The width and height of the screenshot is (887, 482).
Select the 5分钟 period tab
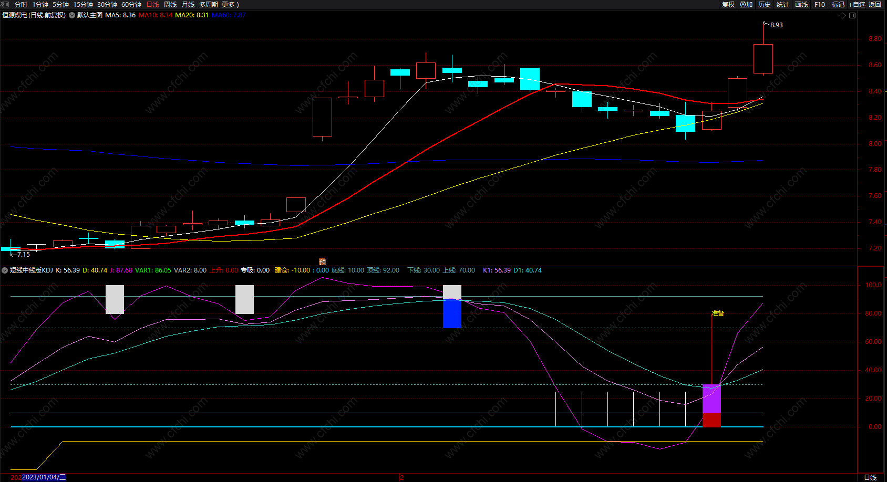coord(61,4)
